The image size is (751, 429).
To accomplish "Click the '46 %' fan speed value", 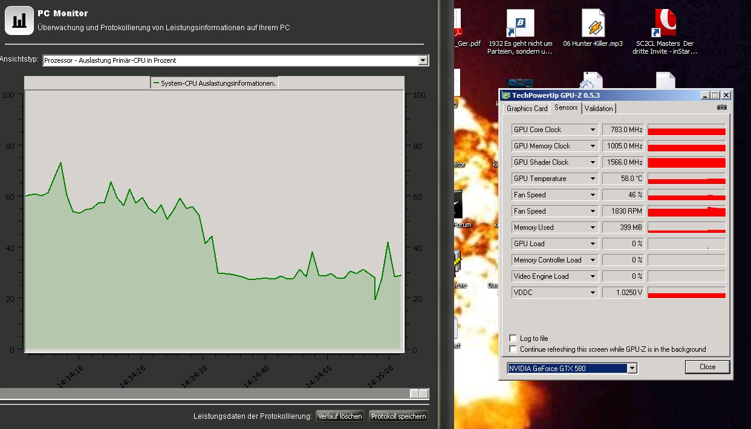I will pyautogui.click(x=623, y=195).
